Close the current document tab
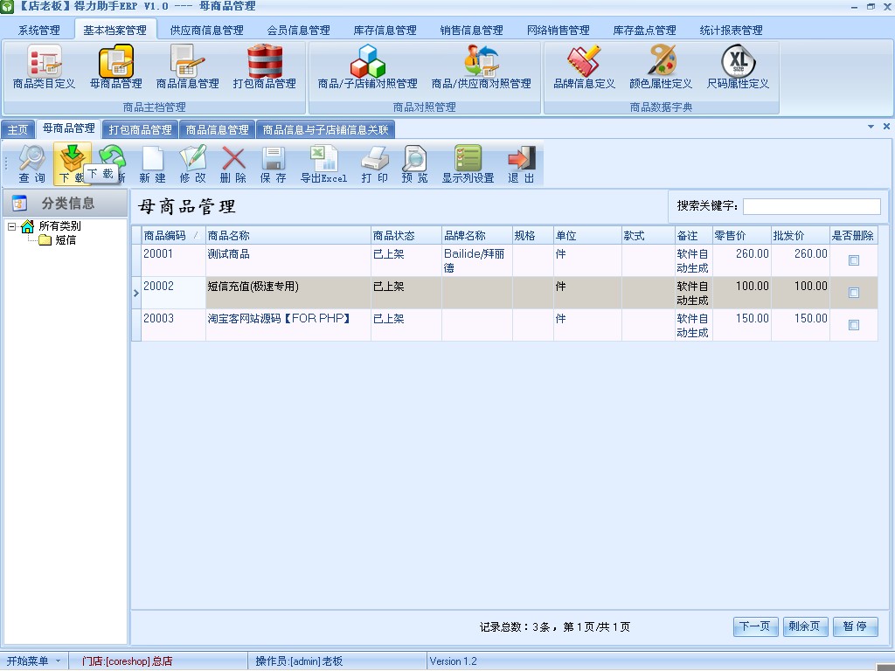 coord(886,126)
